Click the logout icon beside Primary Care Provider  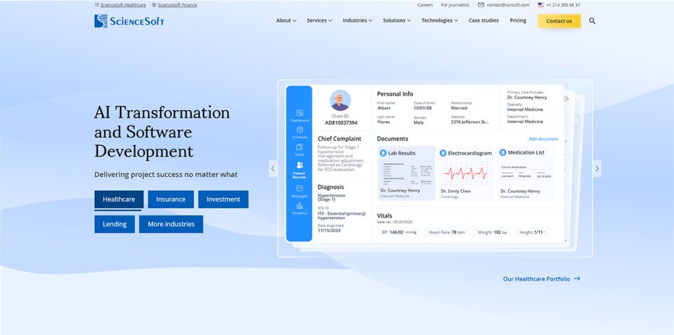(x=567, y=99)
